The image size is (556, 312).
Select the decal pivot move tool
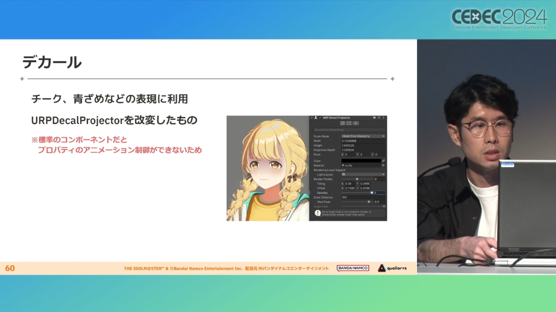click(356, 123)
